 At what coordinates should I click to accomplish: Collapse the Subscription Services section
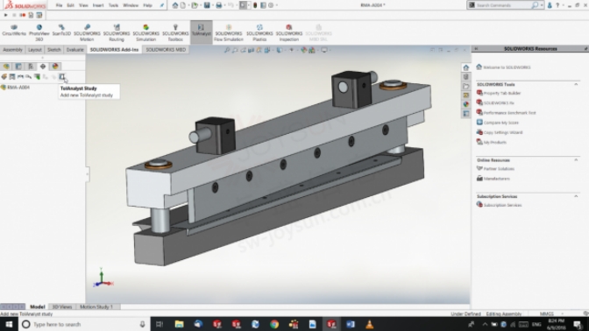pyautogui.click(x=576, y=196)
